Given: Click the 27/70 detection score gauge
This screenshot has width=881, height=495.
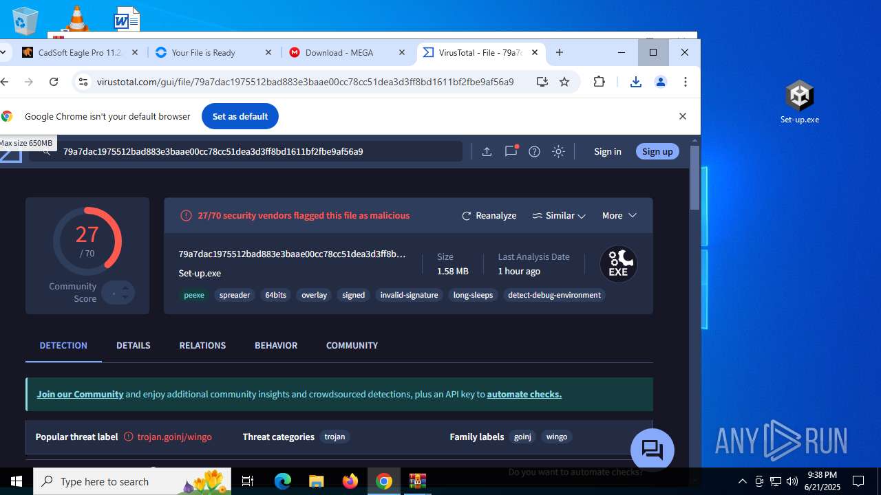Looking at the screenshot, I should pos(87,241).
